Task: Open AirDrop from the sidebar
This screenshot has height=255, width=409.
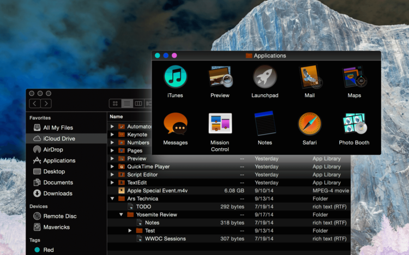Action: 66,150
